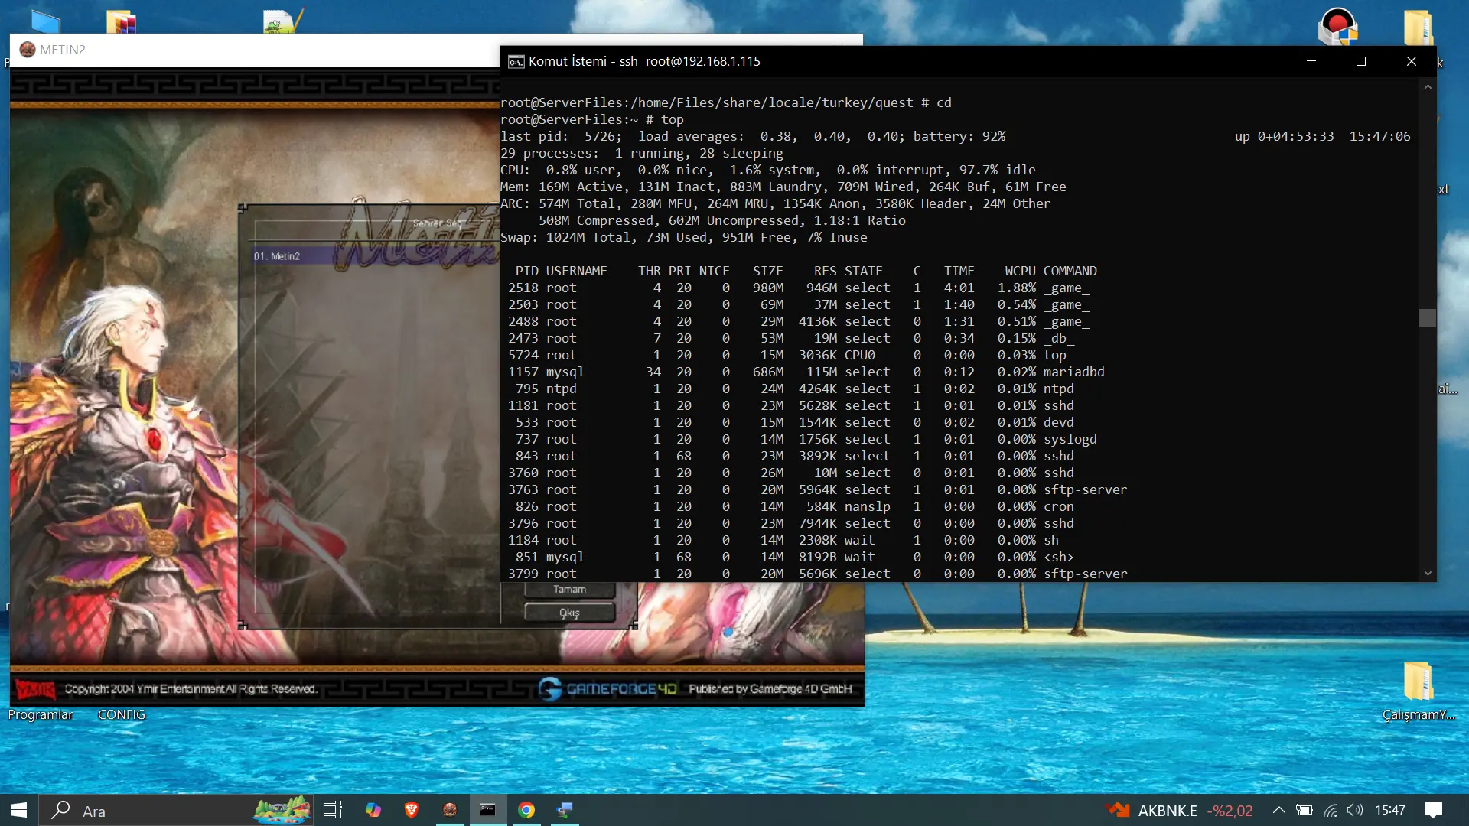Screen dimensions: 1469x826
Task: Open the notification action center
Action: pos(1434,810)
